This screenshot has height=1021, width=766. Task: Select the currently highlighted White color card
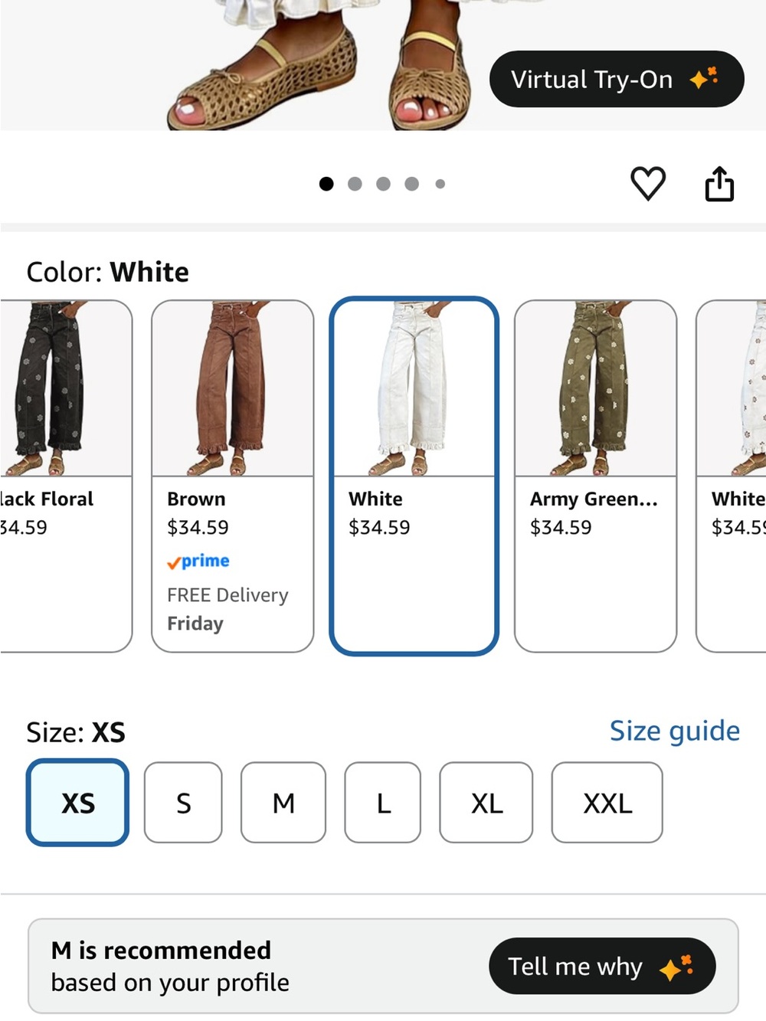pyautogui.click(x=414, y=476)
